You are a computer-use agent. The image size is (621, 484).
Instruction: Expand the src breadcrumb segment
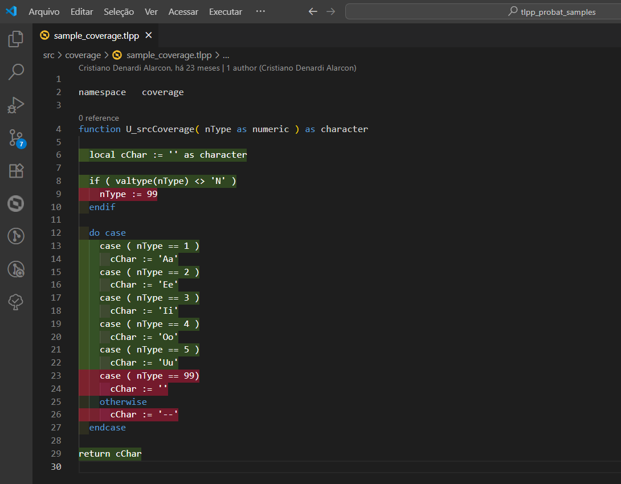point(48,55)
